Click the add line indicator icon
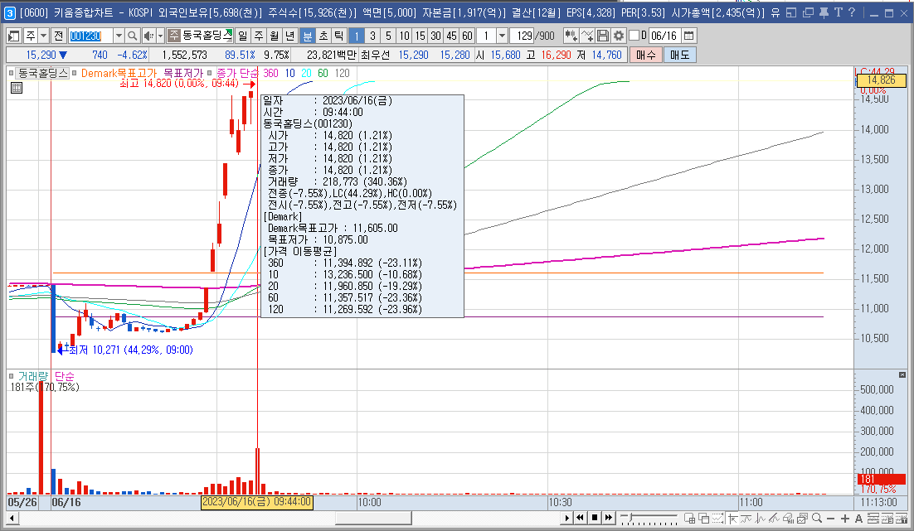 tap(587, 36)
